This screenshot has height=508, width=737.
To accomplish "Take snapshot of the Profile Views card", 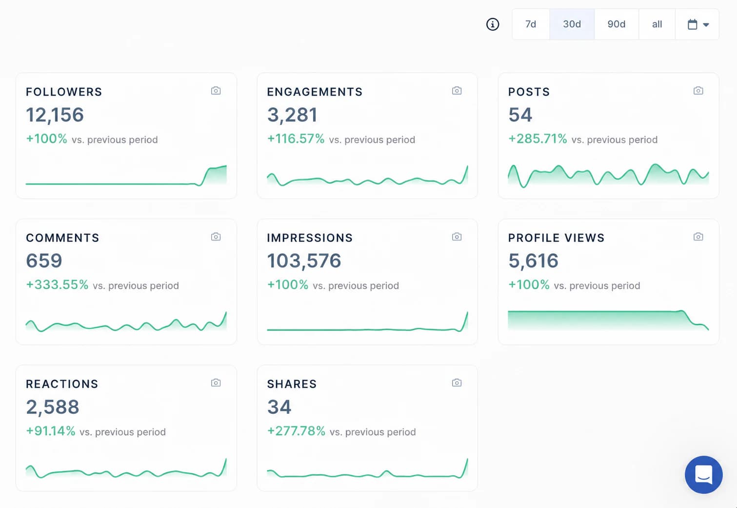I will [698, 237].
